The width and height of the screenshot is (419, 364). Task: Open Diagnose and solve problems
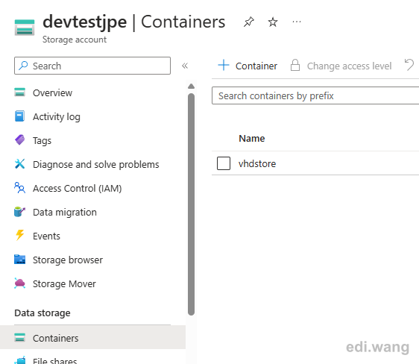click(96, 164)
